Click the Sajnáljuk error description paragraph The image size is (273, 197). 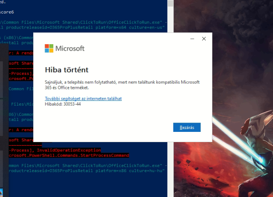tap(122, 85)
